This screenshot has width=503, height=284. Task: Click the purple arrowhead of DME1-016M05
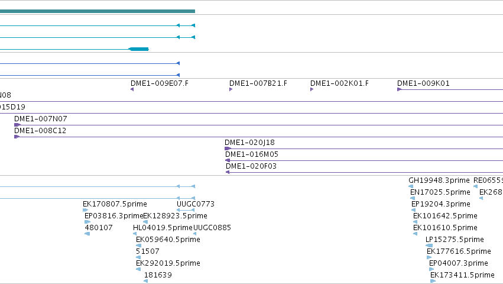tap(228, 160)
